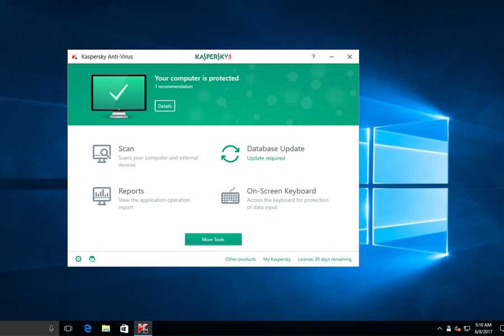Viewport: 504px width, 336px height.
Task: Select the On-Screen Keyboard heading
Action: click(x=281, y=191)
